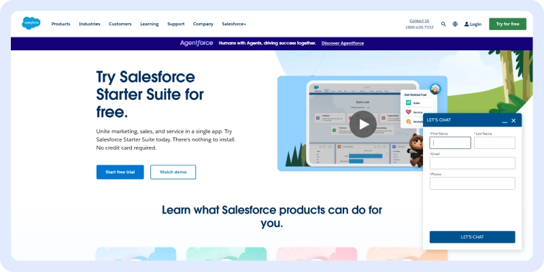This screenshot has height=272, width=544.
Task: Click the Try for free button
Action: coord(507,24)
